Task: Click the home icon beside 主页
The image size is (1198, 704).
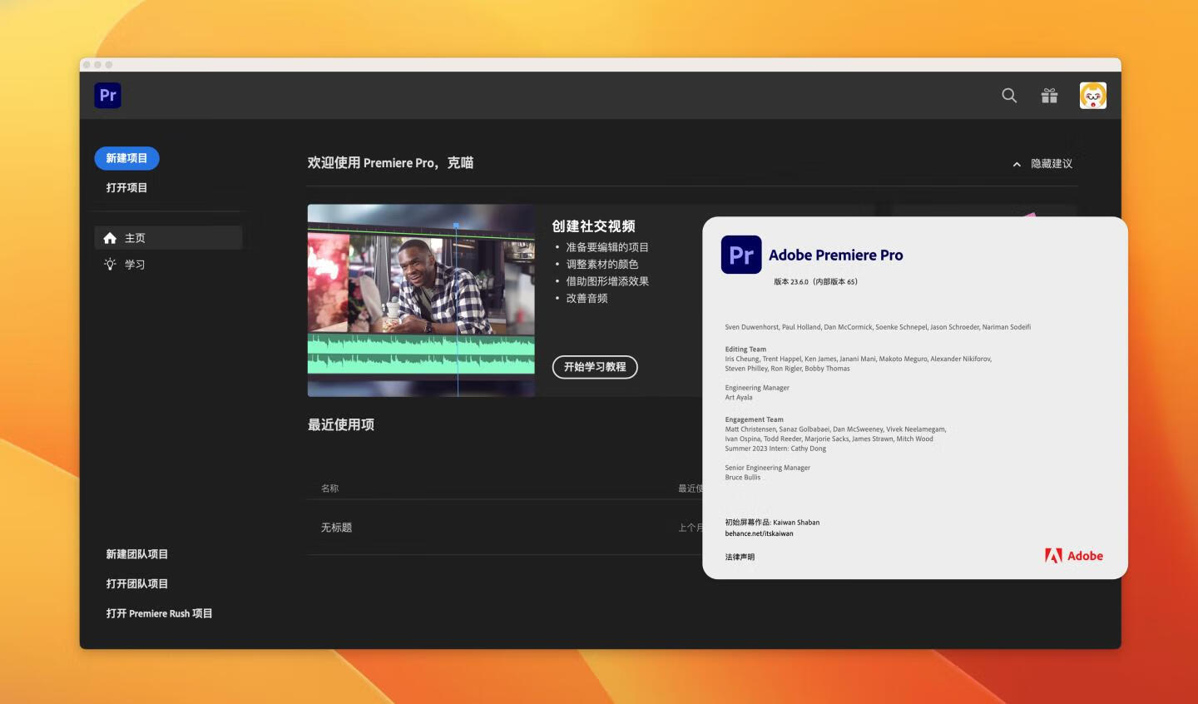Action: (x=111, y=237)
